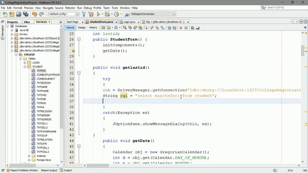Viewport: 308px width, 173px height.
Task: Click the report connection icon beside MyReportConnection
Action: click(127, 14)
